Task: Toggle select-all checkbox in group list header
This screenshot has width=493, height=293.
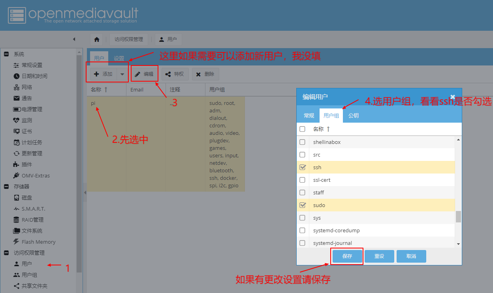Action: [x=302, y=129]
